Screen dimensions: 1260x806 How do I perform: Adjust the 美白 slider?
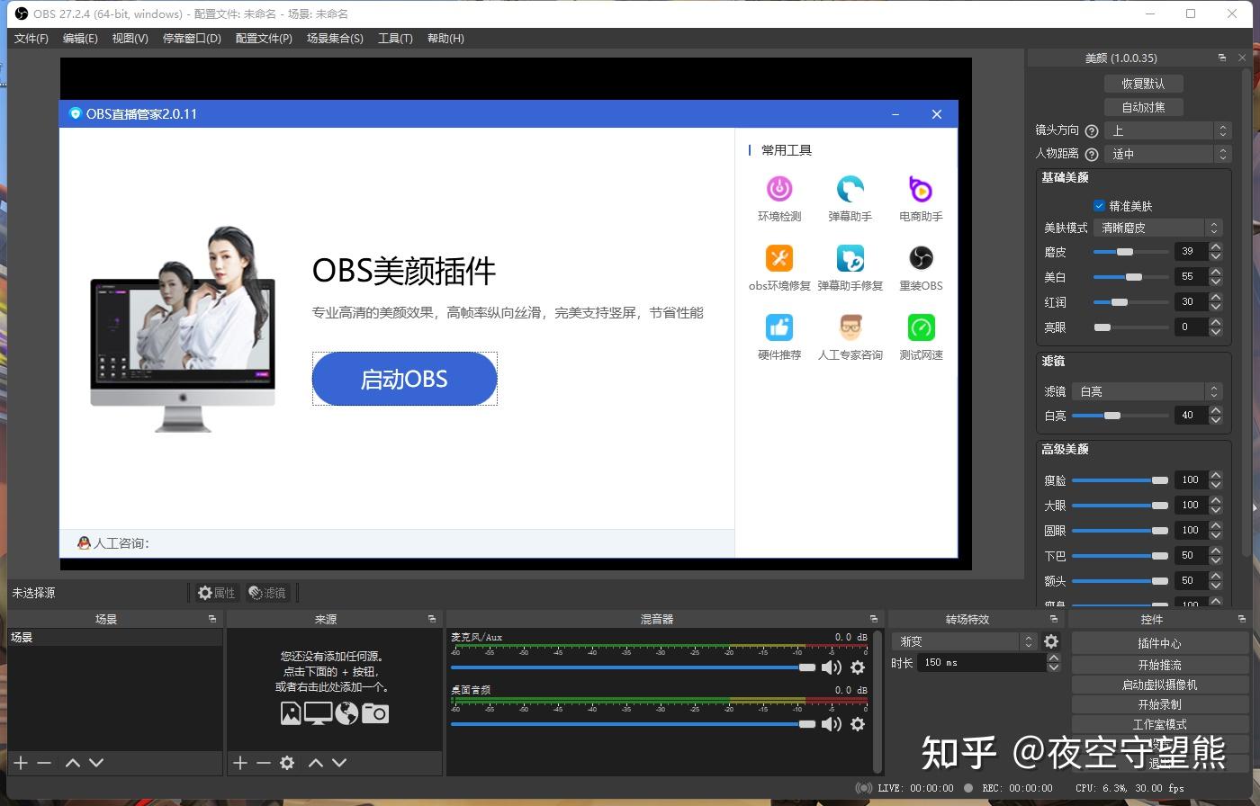point(1130,277)
